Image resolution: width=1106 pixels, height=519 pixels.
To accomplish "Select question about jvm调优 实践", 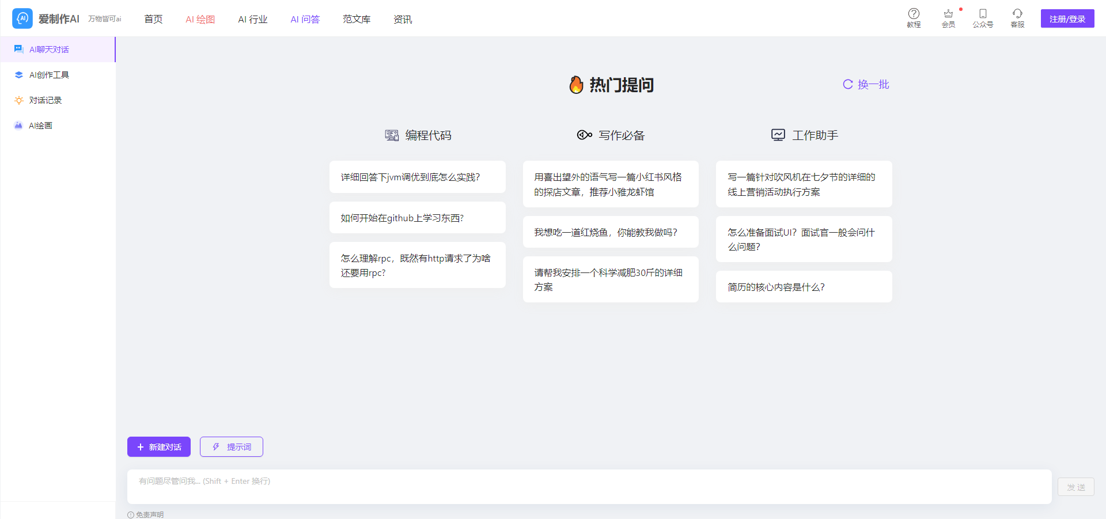I will (418, 177).
